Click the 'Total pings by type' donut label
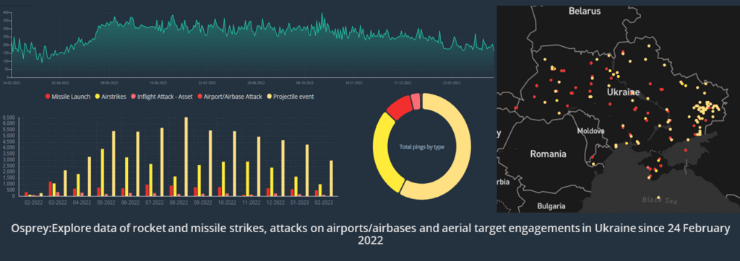 (x=421, y=147)
